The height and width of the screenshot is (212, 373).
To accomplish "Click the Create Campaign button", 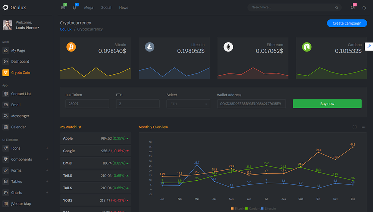I will click(x=347, y=23).
